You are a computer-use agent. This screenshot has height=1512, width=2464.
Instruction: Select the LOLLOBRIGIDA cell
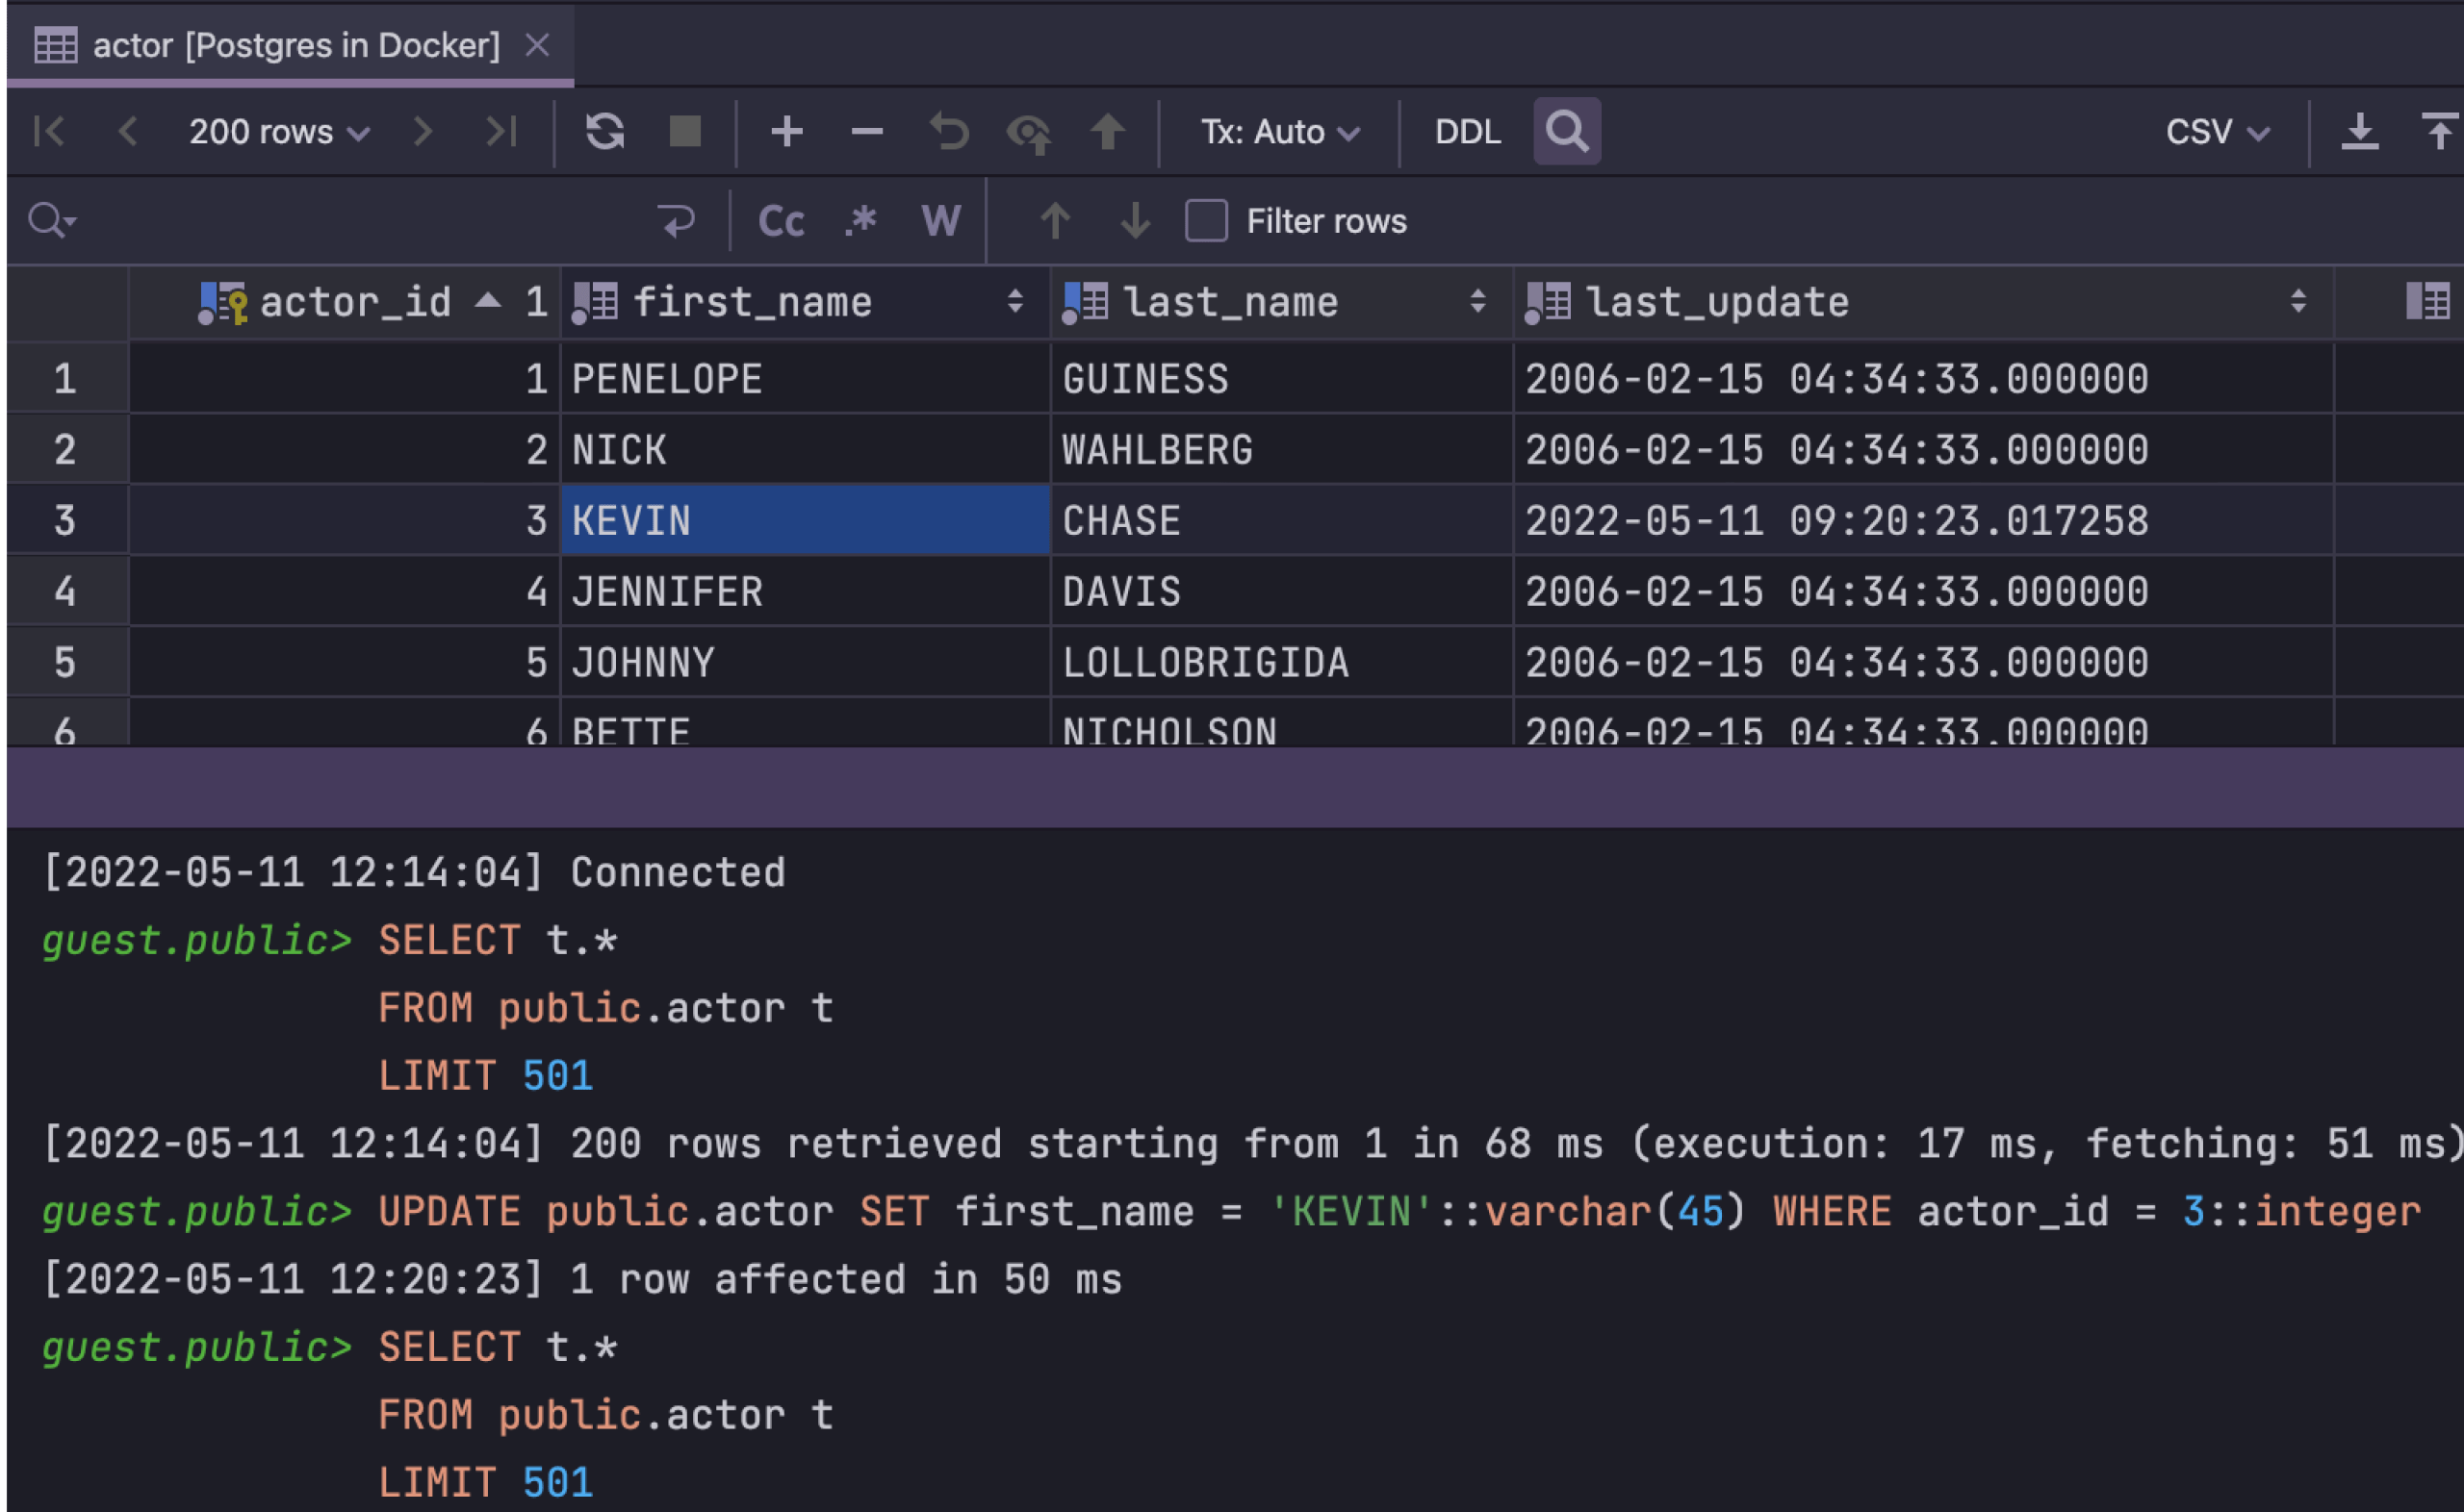coord(1282,662)
